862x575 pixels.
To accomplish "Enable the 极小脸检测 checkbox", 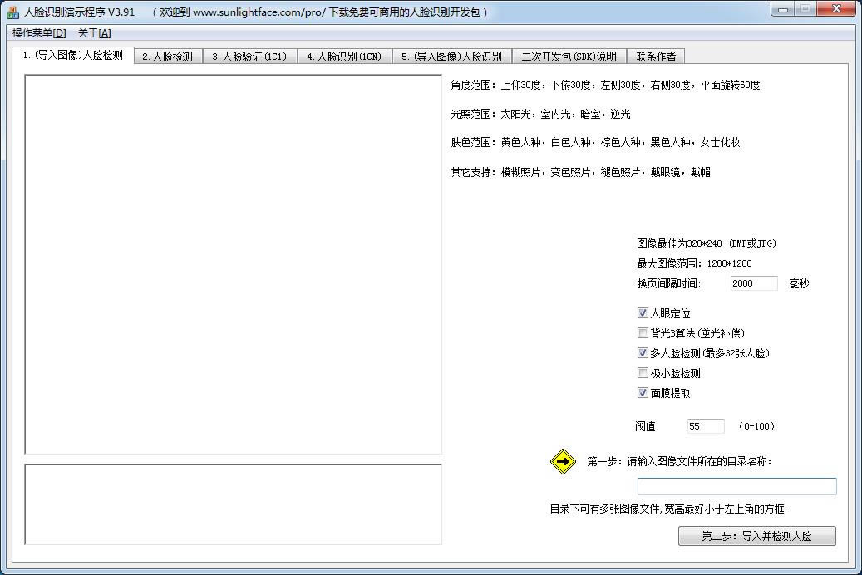I will [x=643, y=373].
